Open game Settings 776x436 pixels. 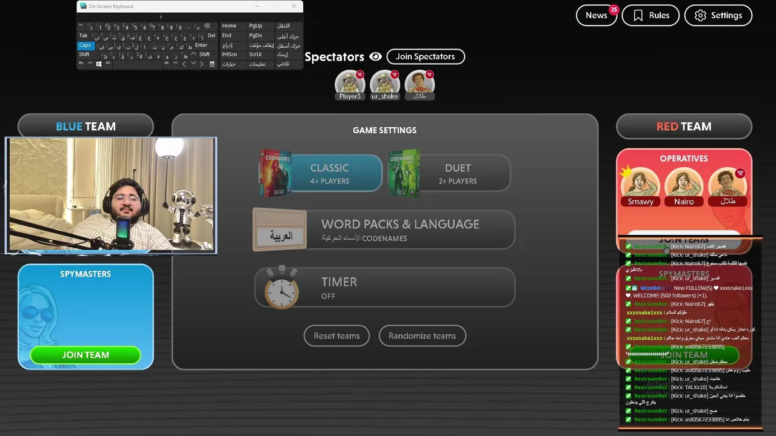[718, 15]
